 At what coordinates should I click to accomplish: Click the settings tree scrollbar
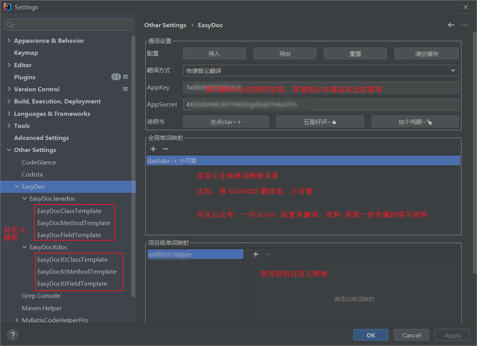134,166
